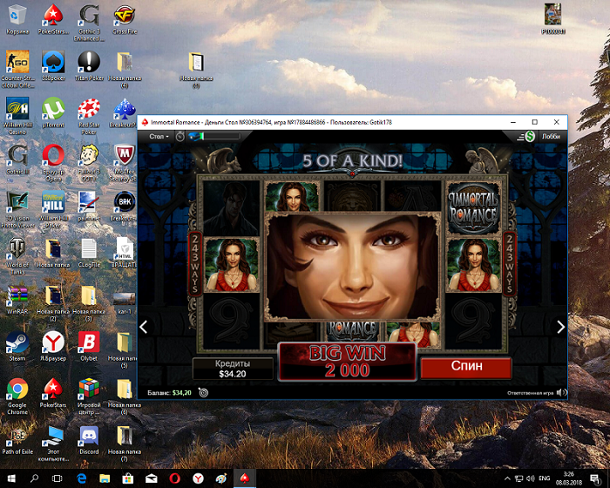Select the P1000341 photo file
610x488 pixels.
[552, 18]
